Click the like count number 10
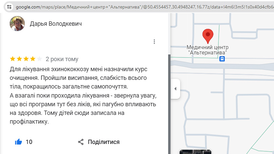 pos(29,142)
